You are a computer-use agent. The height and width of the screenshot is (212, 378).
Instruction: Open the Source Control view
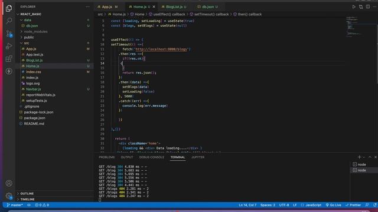coord(9,34)
